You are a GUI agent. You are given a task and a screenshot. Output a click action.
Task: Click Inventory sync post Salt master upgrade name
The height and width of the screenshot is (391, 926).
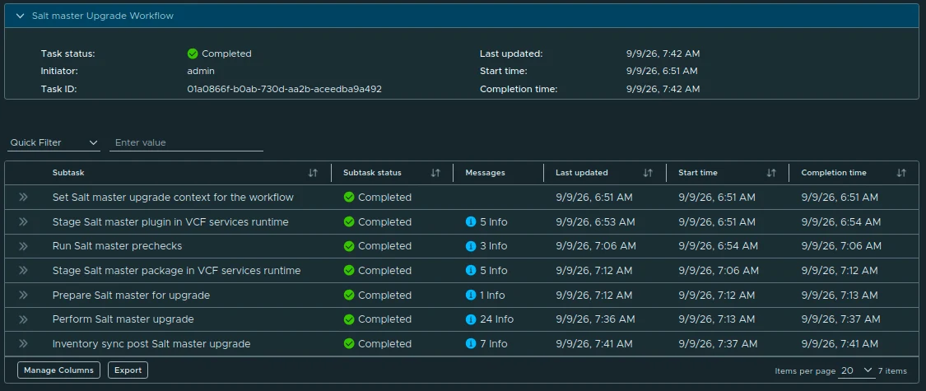click(x=151, y=344)
